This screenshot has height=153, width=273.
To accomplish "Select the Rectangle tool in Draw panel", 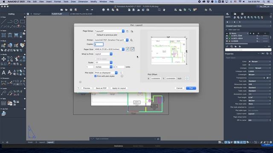I will (23, 22).
